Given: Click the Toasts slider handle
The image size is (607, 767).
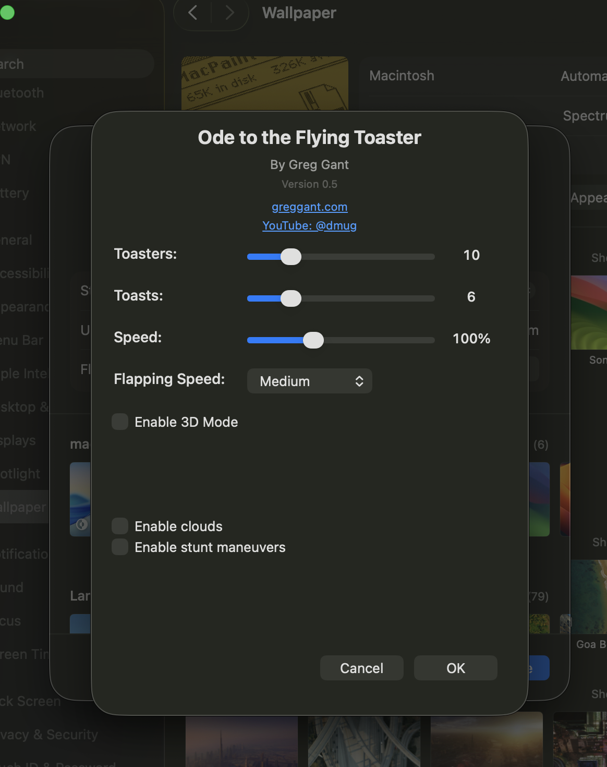Looking at the screenshot, I should (x=291, y=298).
